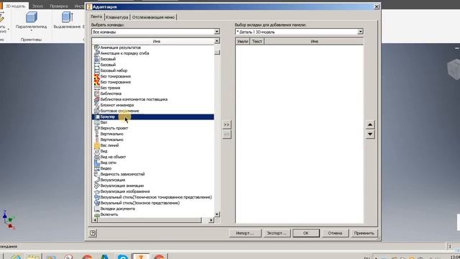This screenshot has width=460, height=259.
Task: Click the command list scroll down arrow
Action: pos(217,214)
